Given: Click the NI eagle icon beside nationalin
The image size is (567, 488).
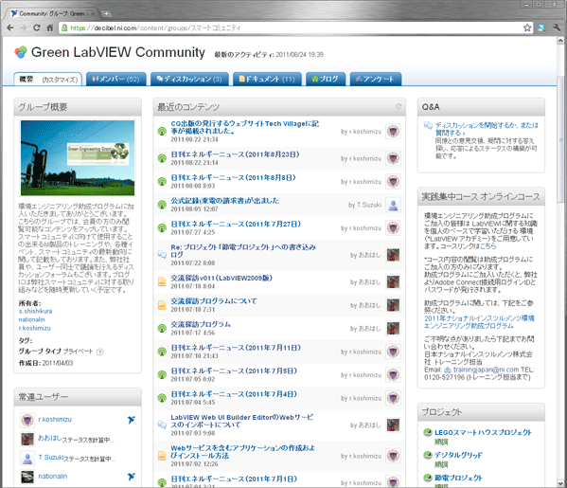Looking at the screenshot, I should coord(132,477).
